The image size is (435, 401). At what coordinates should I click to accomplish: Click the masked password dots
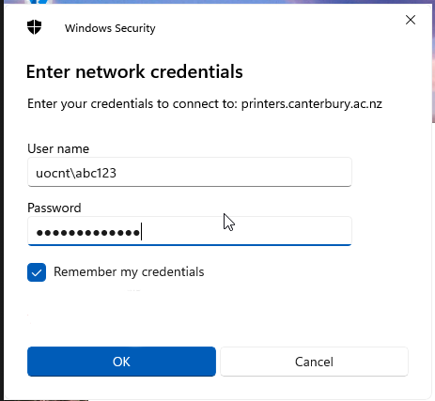[88, 233]
